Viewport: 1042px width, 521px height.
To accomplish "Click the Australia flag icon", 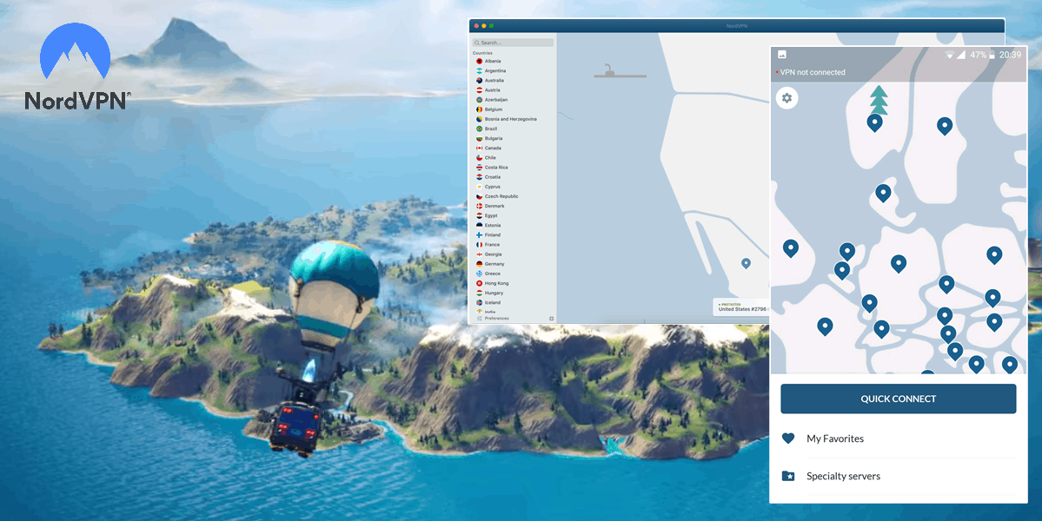I will point(479,80).
